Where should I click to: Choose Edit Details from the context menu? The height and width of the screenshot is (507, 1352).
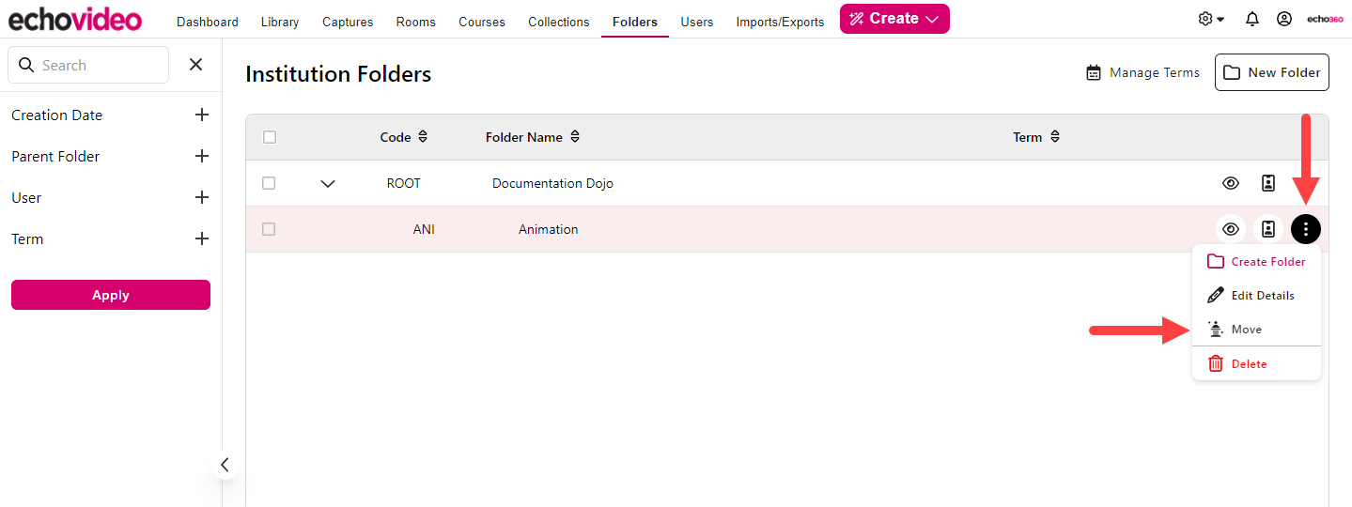click(x=1256, y=296)
